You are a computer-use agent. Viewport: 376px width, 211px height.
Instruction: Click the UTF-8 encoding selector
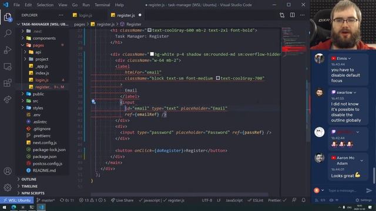click(207, 200)
